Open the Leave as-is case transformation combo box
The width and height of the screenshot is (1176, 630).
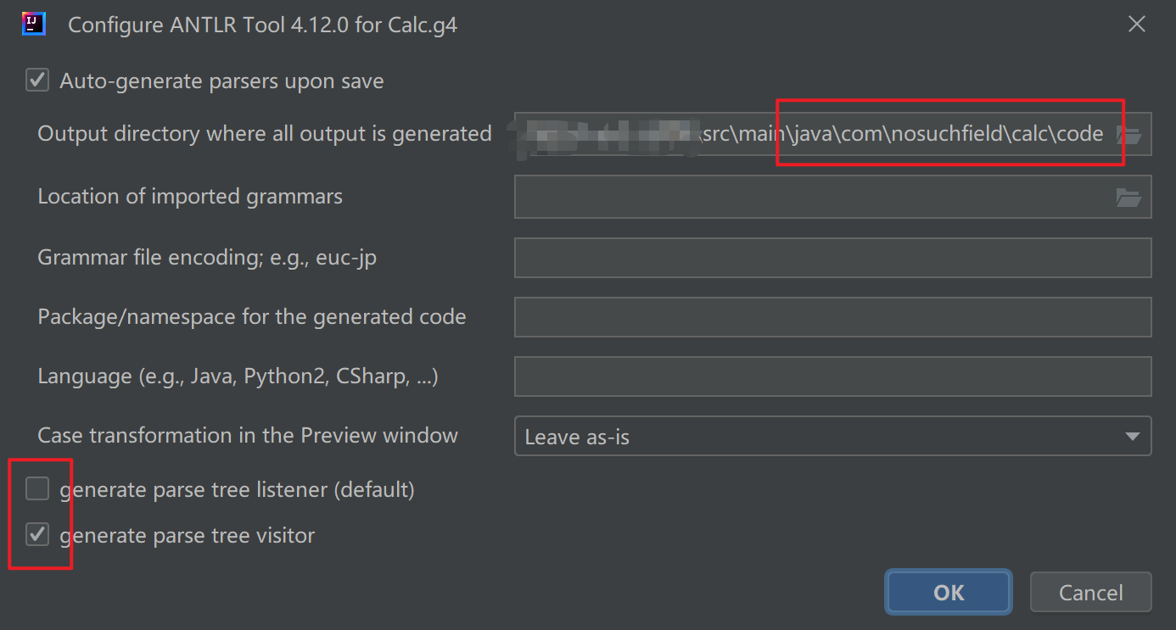(x=832, y=436)
